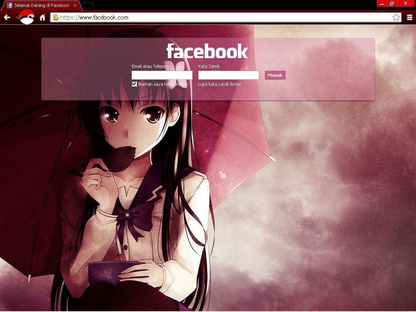View site security via padlock icon
The image size is (416, 312).
pyautogui.click(x=56, y=17)
